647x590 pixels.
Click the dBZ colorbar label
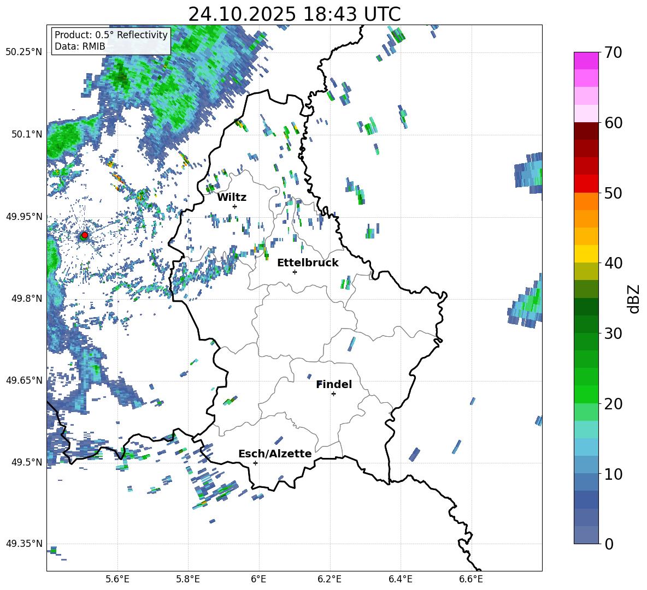pyautogui.click(x=634, y=299)
